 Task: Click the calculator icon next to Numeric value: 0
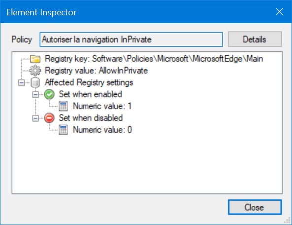[64, 130]
